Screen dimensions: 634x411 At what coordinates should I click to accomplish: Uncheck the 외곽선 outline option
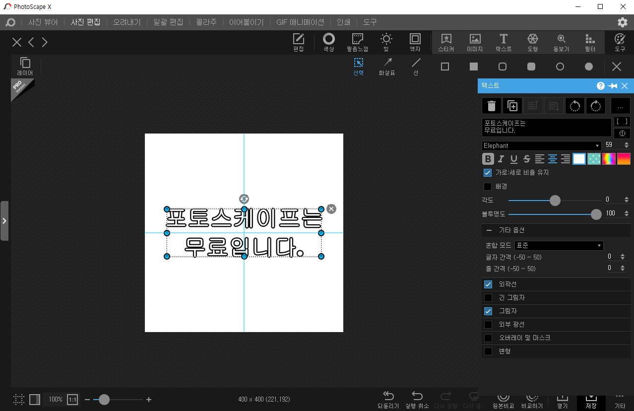coord(488,284)
